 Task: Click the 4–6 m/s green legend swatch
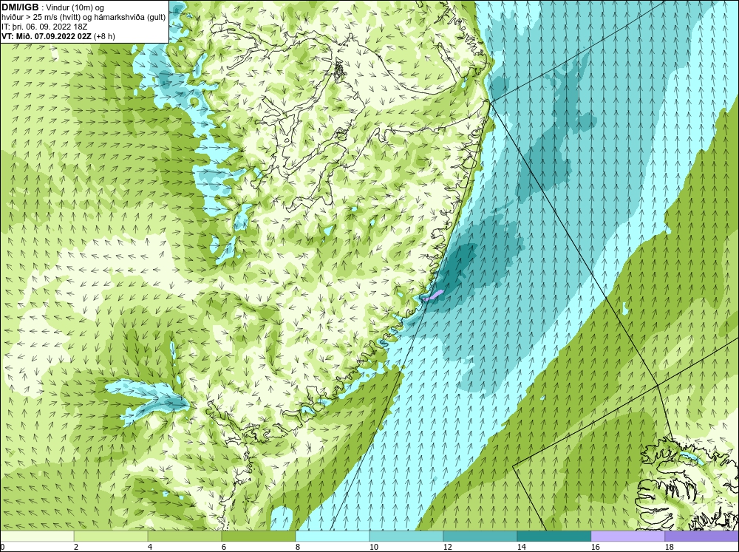tap(185, 536)
